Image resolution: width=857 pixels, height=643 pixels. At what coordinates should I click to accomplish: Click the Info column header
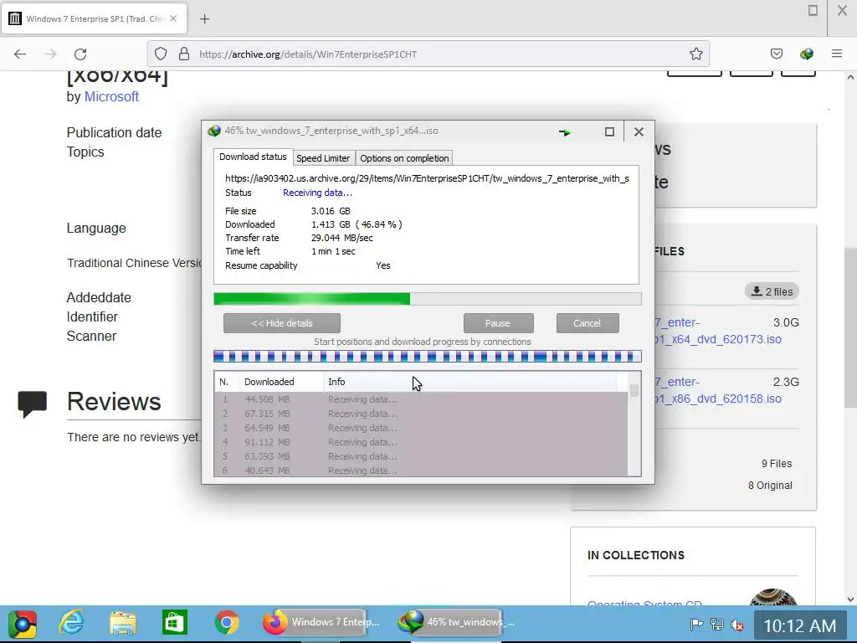click(x=470, y=382)
